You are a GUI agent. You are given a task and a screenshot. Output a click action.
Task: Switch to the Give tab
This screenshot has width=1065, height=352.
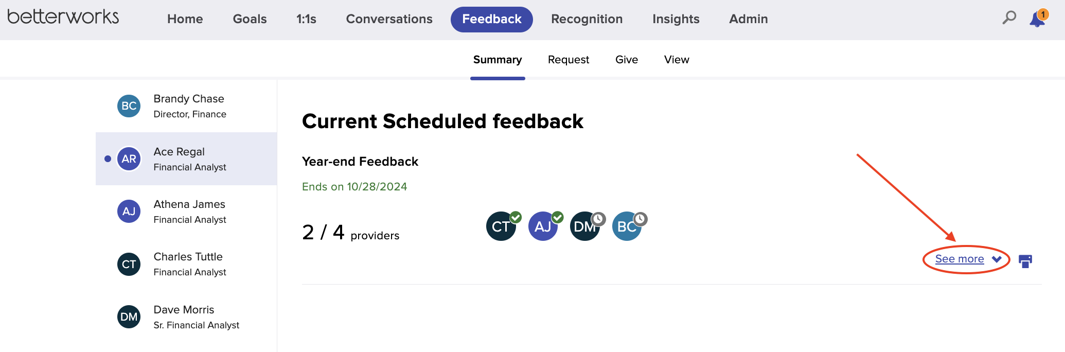(627, 60)
